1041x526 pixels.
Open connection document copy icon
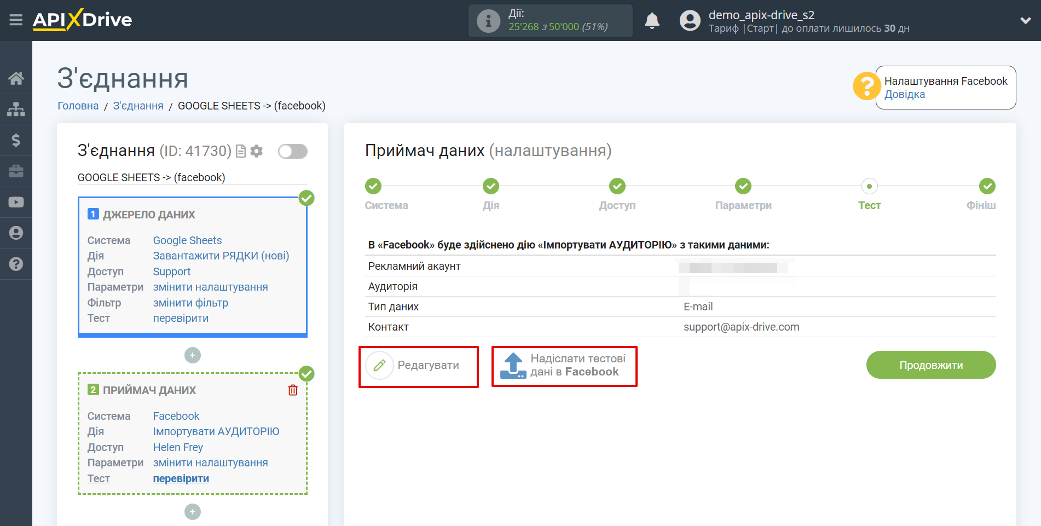pos(240,151)
